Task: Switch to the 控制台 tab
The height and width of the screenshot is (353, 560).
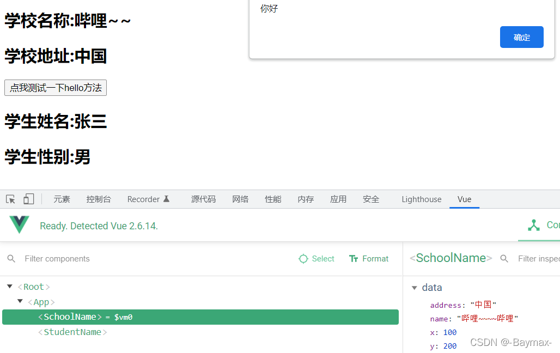Action: point(99,199)
